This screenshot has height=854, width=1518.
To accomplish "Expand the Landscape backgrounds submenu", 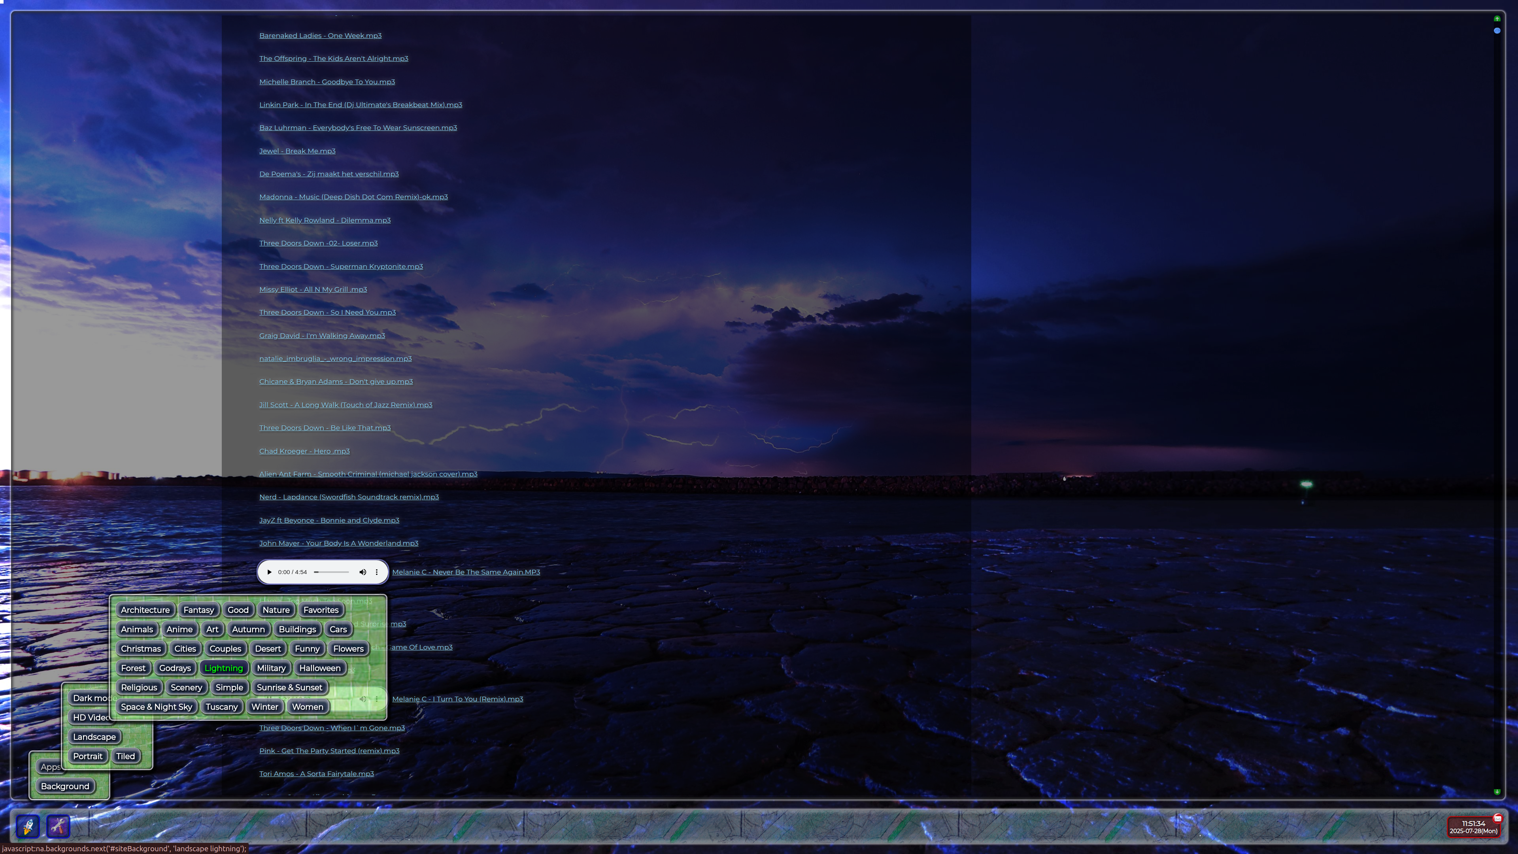I will (94, 737).
